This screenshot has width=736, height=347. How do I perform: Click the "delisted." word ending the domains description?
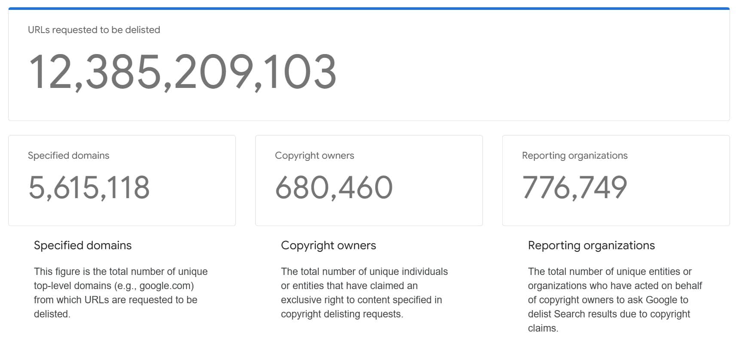coord(52,314)
